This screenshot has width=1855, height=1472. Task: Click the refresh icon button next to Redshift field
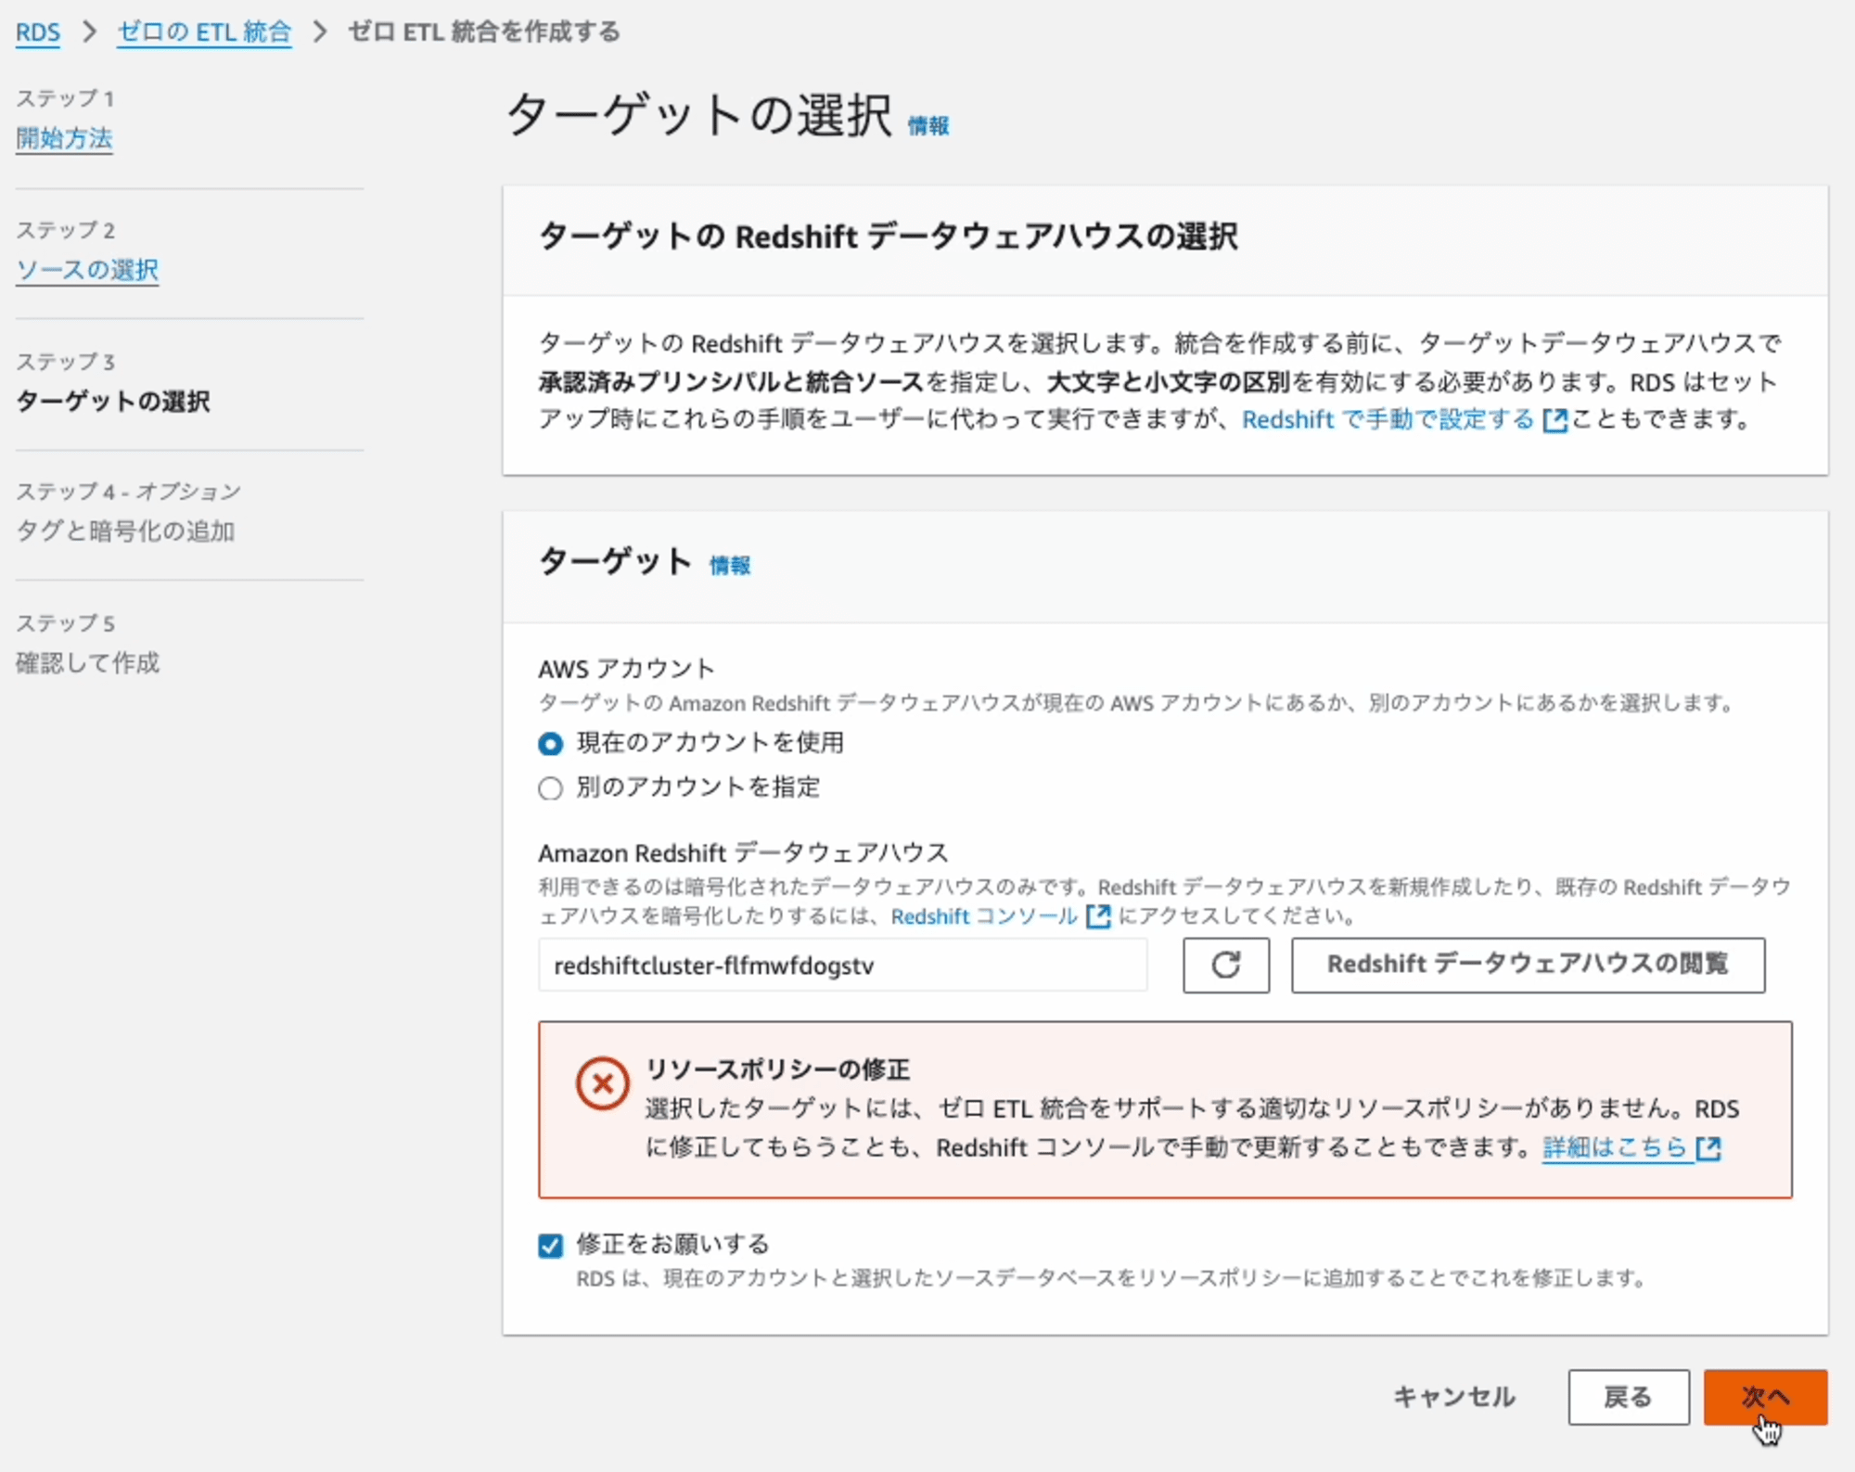coord(1225,966)
